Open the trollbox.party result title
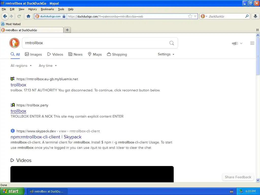This screenshot has height=195, width=260. [18, 111]
